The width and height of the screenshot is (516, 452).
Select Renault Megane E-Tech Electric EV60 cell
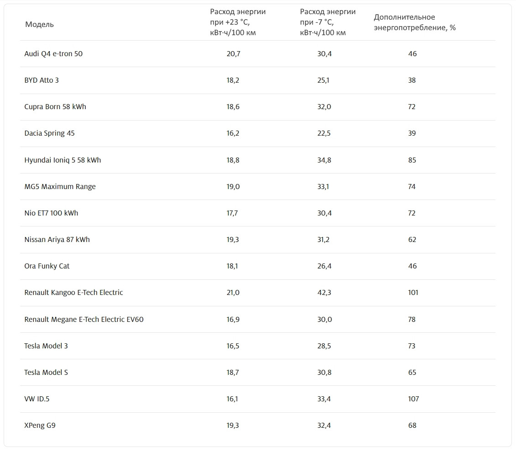click(x=84, y=320)
